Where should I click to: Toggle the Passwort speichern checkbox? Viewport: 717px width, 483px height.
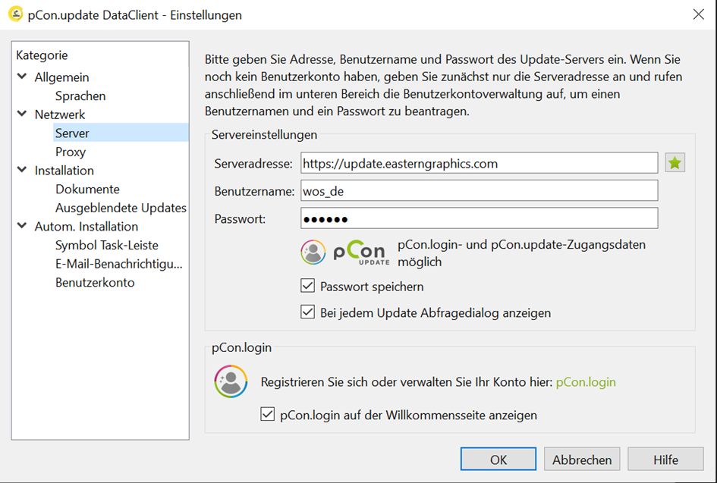308,286
